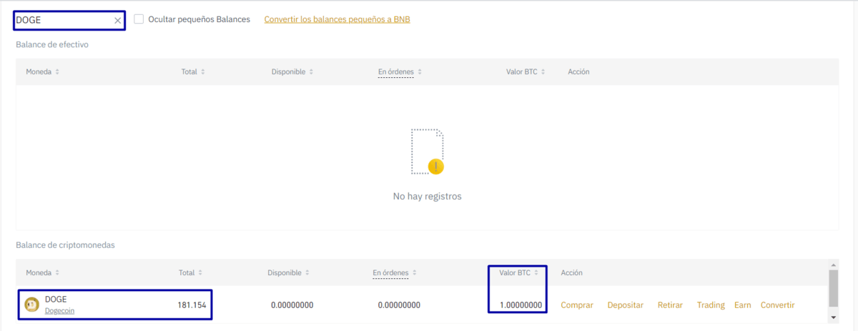The height and width of the screenshot is (331, 858).
Task: Open Convertir los balances pequeños a BNB
Action: click(337, 19)
